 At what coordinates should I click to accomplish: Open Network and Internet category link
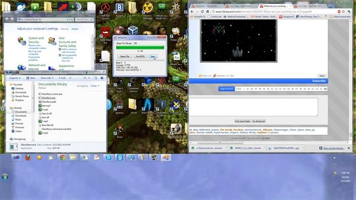pyautogui.click(x=37, y=67)
